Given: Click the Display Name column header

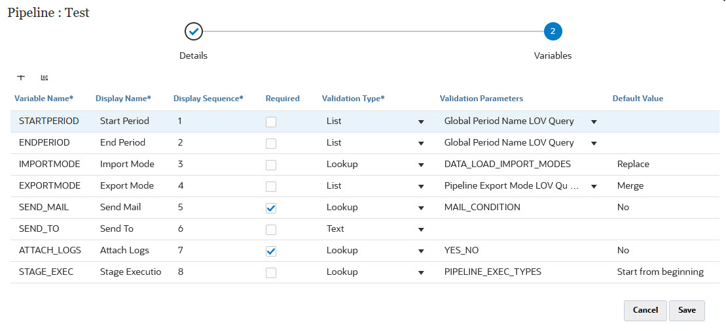Looking at the screenshot, I should click(x=123, y=99).
